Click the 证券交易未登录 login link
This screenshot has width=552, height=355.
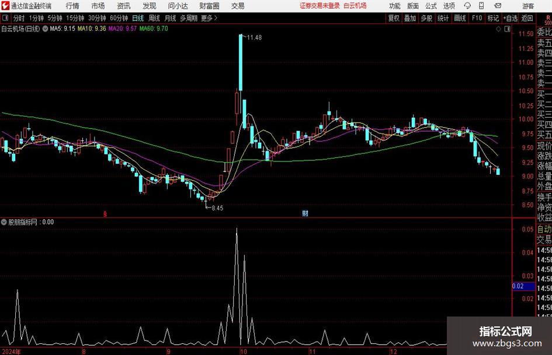point(320,6)
